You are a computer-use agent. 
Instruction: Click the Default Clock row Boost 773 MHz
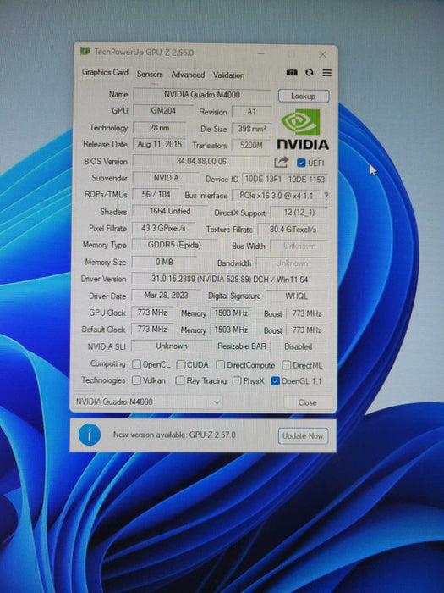pos(306,330)
